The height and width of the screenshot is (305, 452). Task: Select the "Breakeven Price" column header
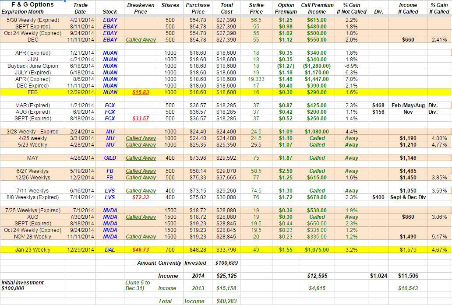[141, 8]
